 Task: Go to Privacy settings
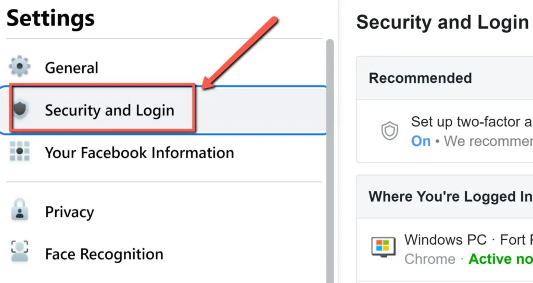click(69, 212)
